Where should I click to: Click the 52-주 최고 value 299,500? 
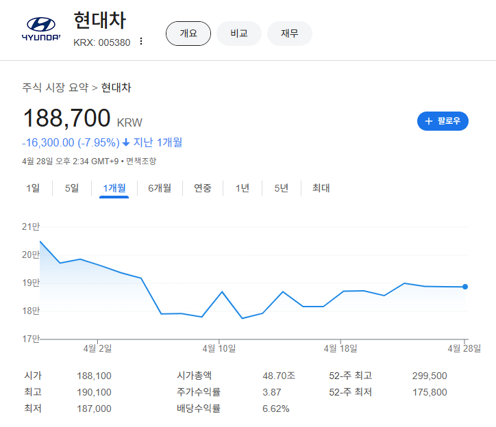(x=430, y=376)
